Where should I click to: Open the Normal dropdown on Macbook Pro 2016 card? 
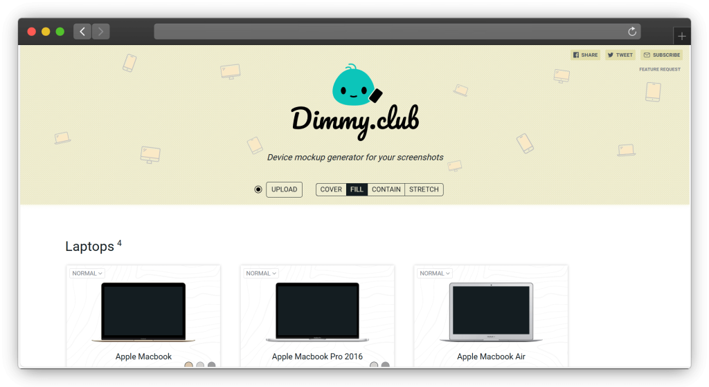coord(261,274)
